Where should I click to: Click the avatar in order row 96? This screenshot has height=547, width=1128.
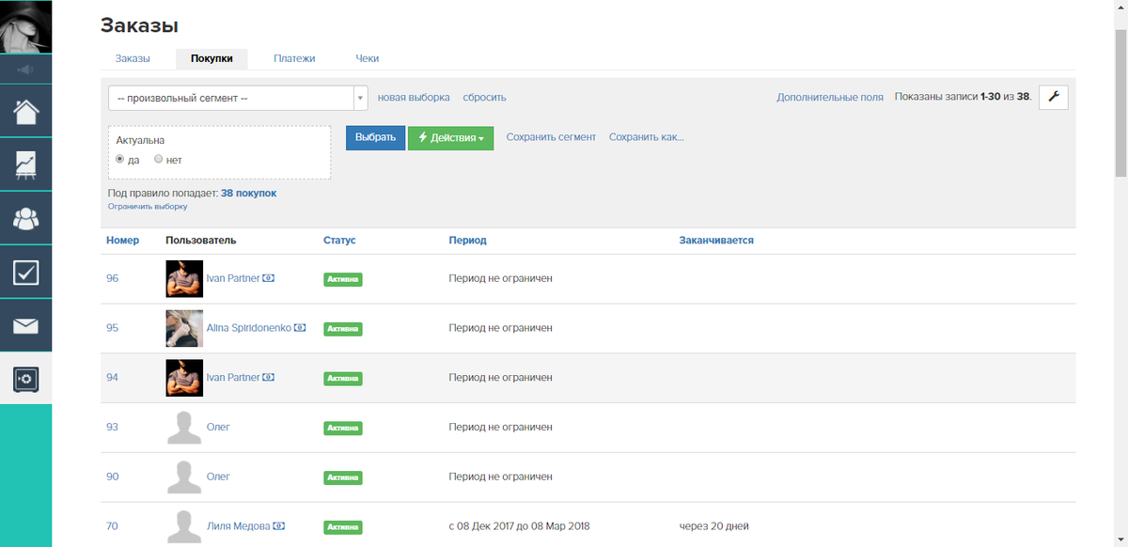click(184, 279)
